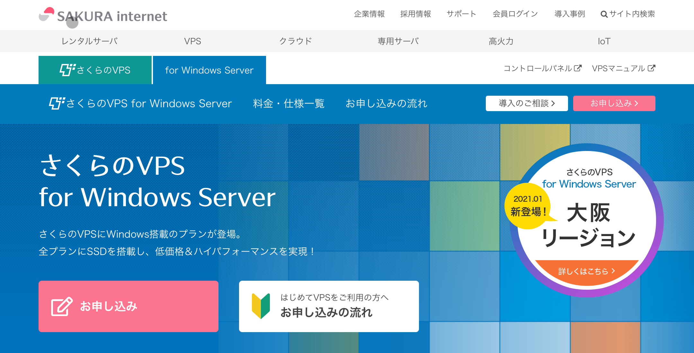Open the 専用サーバ menu item

[x=398, y=41]
